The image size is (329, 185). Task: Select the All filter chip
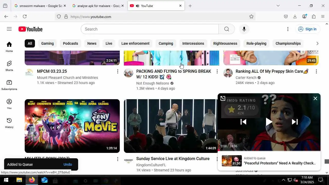pos(30,43)
